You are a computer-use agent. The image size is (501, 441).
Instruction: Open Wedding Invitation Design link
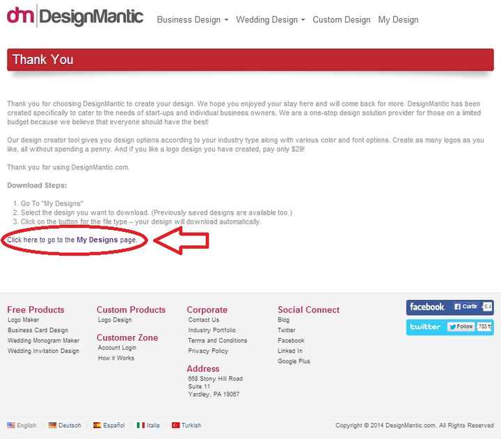point(43,351)
